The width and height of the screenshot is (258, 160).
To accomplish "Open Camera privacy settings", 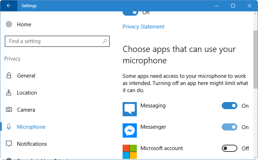I will (26, 110).
